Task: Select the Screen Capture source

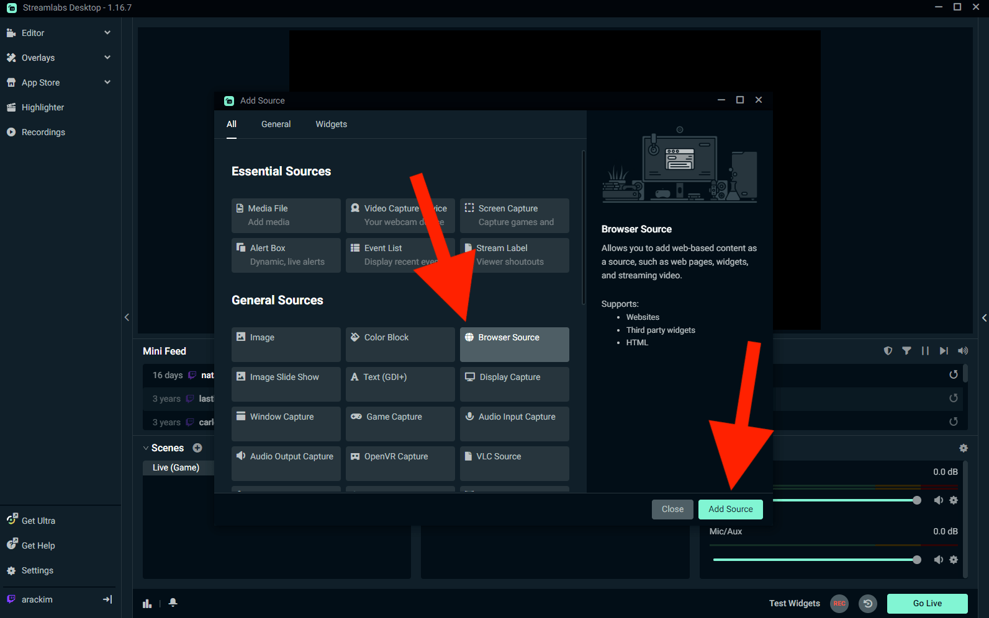Action: coord(515,215)
